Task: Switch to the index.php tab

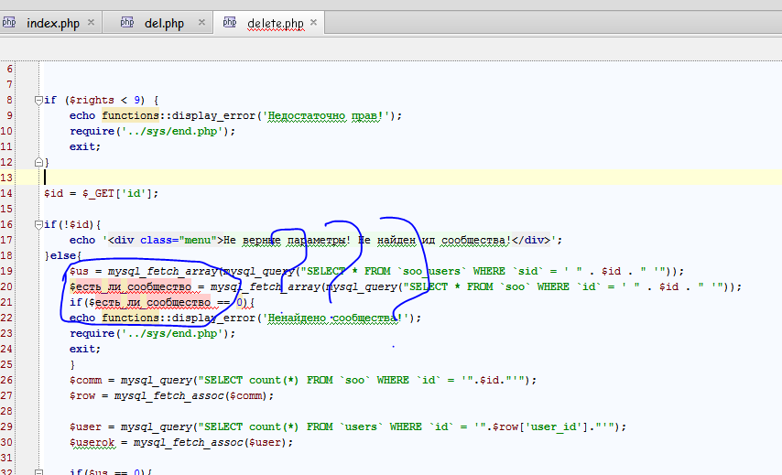Action: 53,24
